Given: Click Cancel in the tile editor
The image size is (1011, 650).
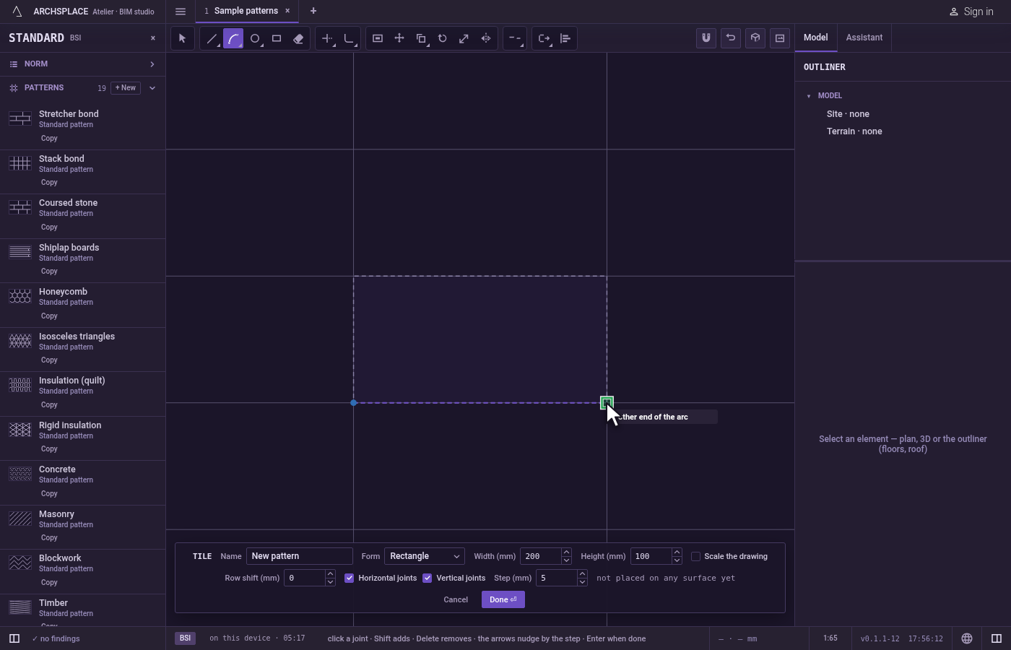Looking at the screenshot, I should coord(456,599).
